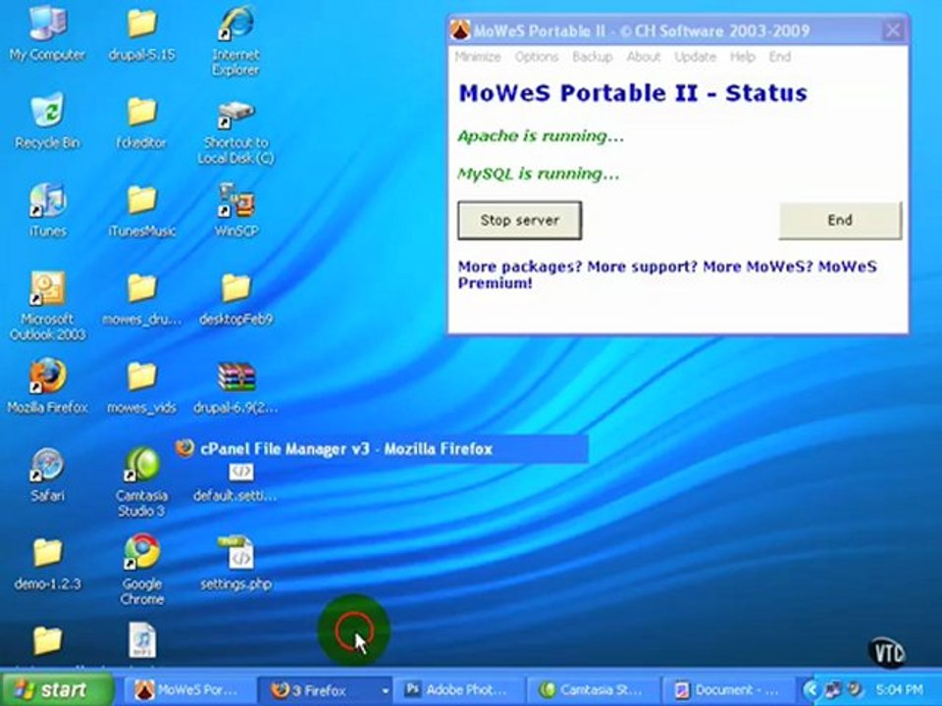Launch Safari desktop shortcut
The image size is (942, 706).
(x=47, y=475)
